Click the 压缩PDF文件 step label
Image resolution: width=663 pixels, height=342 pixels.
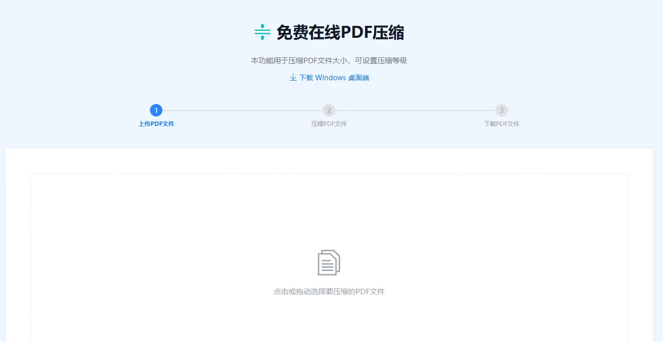pyautogui.click(x=329, y=124)
